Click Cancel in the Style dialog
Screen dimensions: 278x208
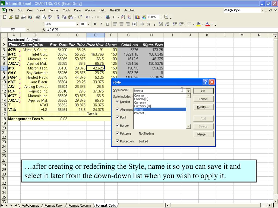click(203, 99)
